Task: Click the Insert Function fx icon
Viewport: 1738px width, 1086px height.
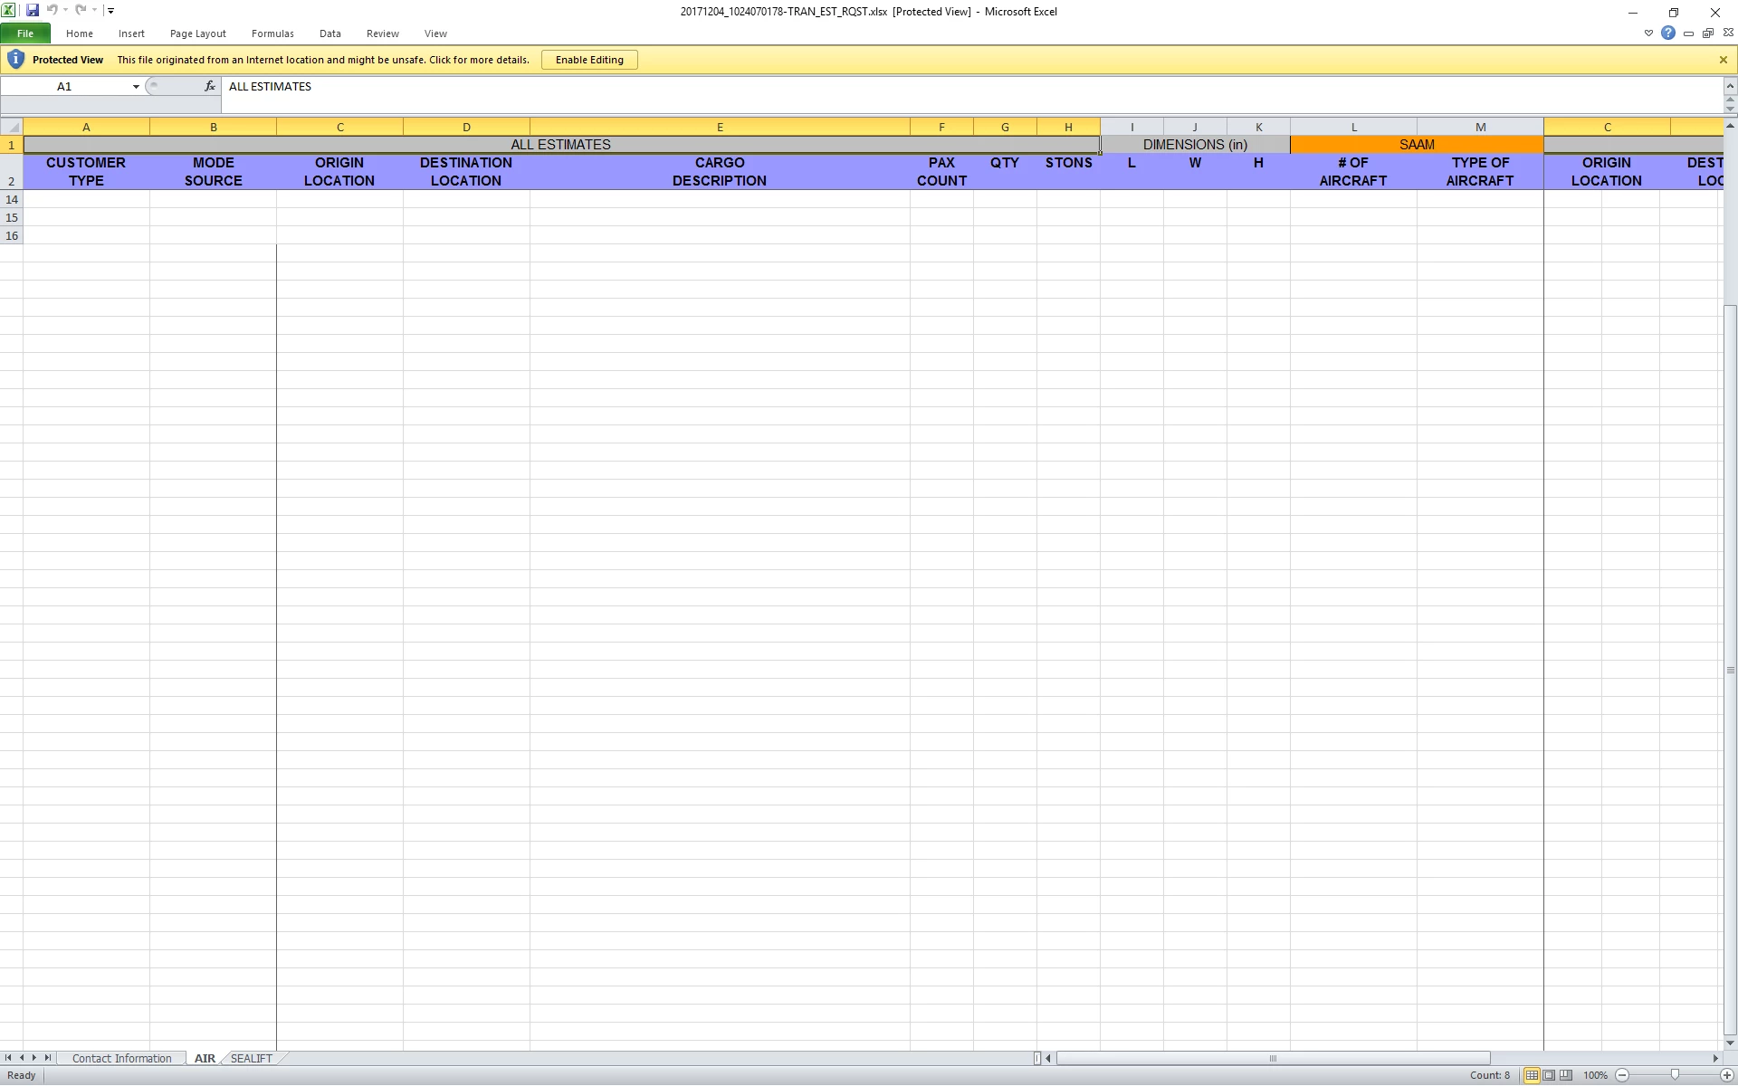Action: click(x=210, y=86)
